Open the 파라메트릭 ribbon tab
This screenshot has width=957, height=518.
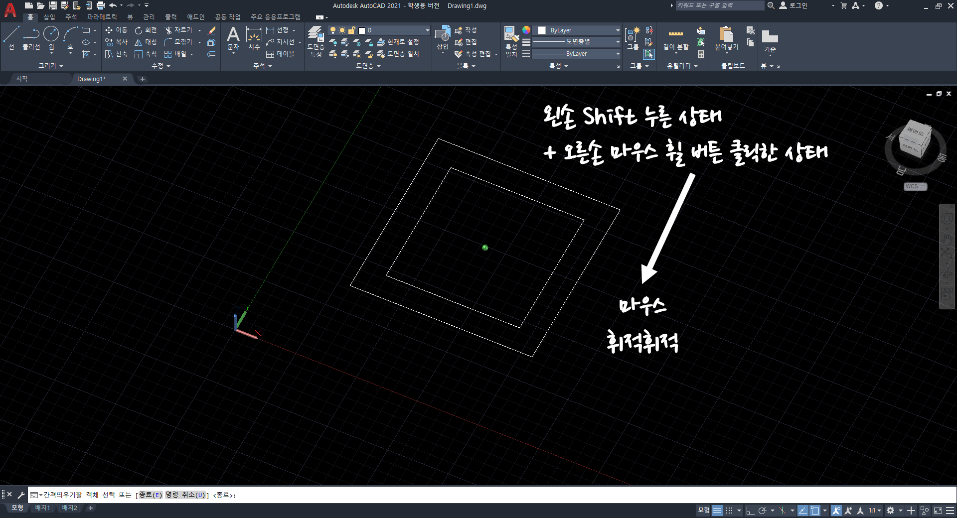(x=102, y=17)
